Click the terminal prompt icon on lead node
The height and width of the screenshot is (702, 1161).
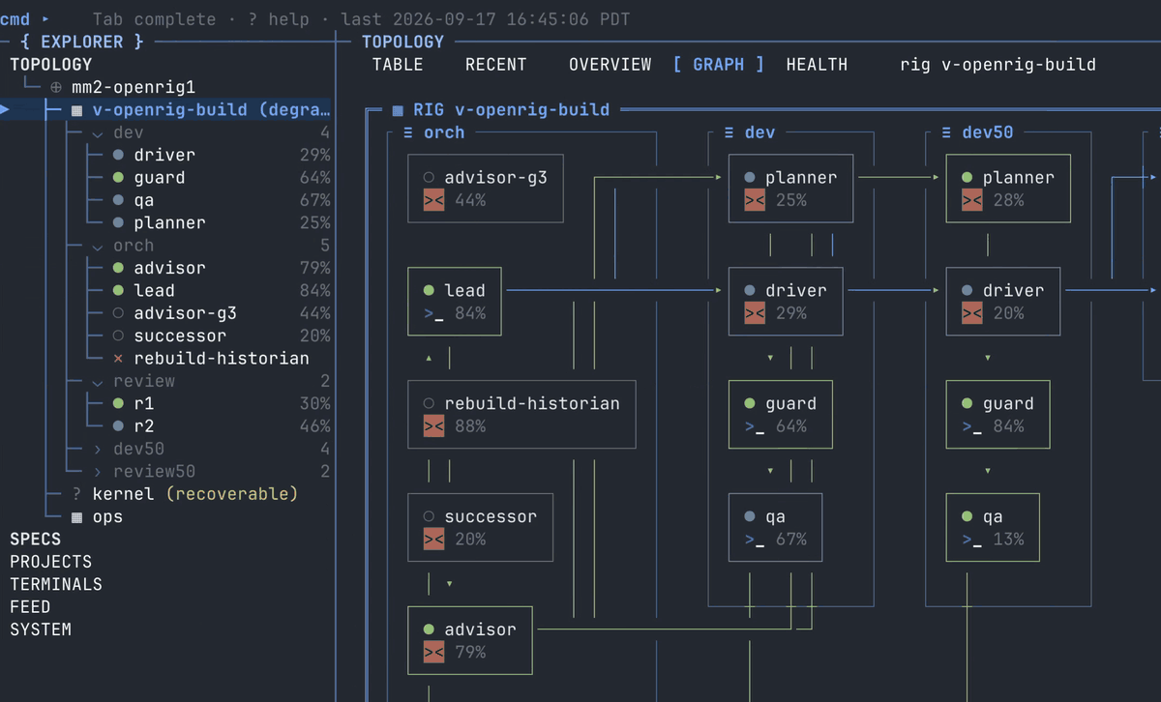point(433,313)
